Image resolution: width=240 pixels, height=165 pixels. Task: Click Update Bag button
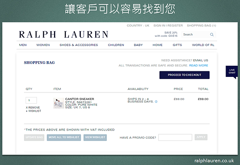(34, 137)
